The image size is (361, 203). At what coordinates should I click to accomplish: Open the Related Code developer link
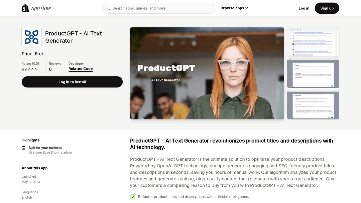tap(81, 69)
